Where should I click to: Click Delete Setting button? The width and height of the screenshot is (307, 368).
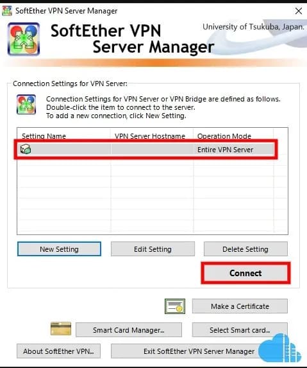[x=245, y=249]
